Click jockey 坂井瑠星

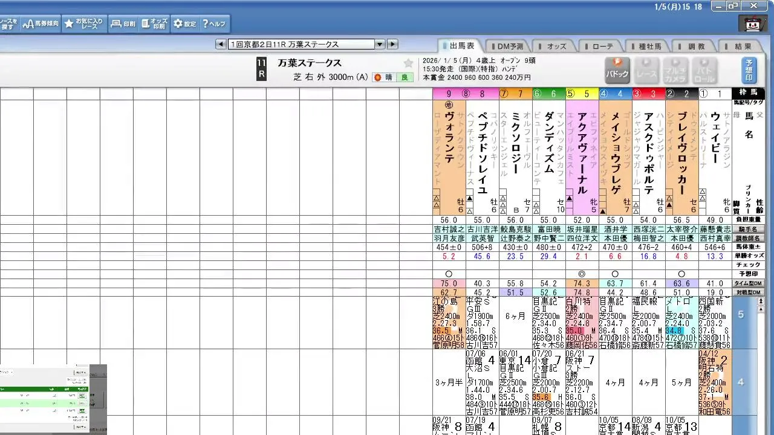coord(582,230)
